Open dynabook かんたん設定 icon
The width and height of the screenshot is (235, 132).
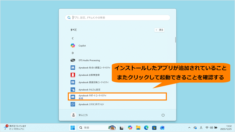73,89
